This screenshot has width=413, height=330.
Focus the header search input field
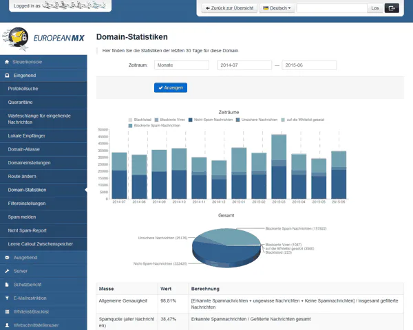point(332,8)
